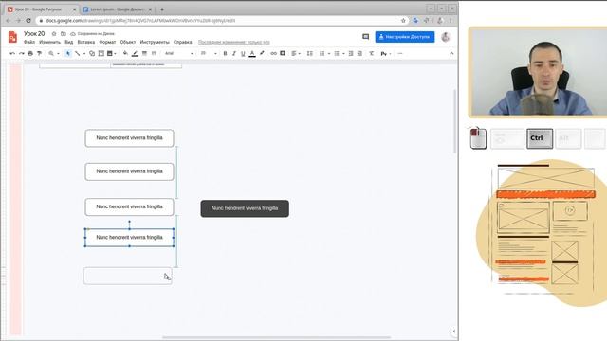Open the line spacing options
Screen dimensions: 607x341
[310, 54]
